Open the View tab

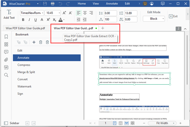(x=96, y=4)
